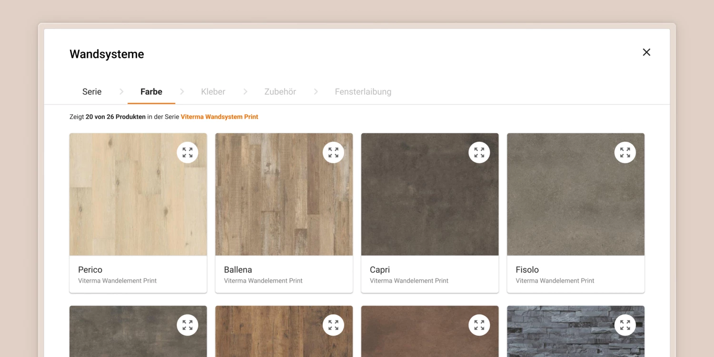The height and width of the screenshot is (357, 714).
Task: Open fullscreen view of slate stone tile
Action: 625,325
